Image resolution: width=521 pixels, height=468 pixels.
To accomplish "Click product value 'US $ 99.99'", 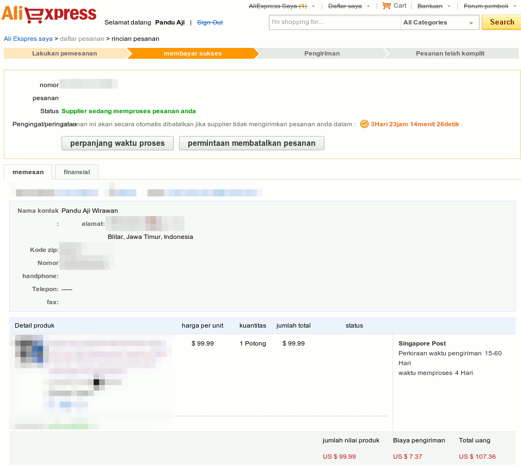I will [x=339, y=457].
